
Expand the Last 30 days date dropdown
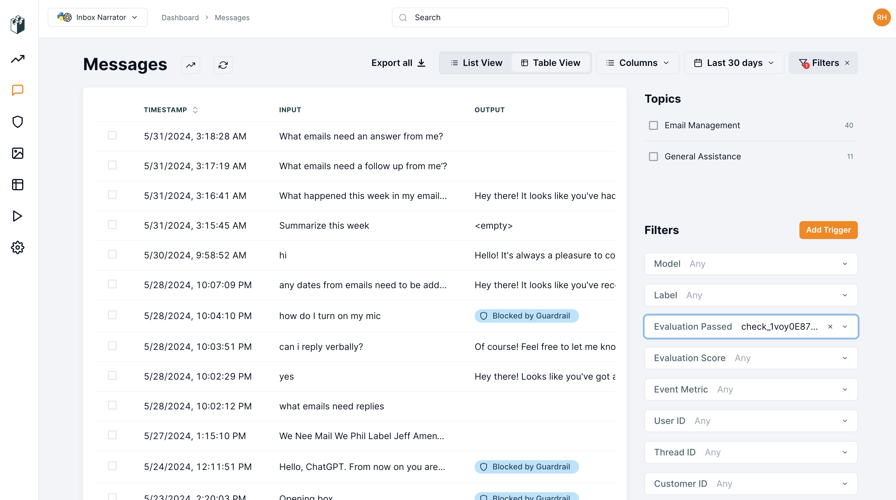click(734, 63)
